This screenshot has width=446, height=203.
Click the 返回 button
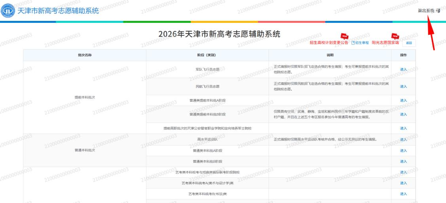pyautogui.click(x=409, y=43)
